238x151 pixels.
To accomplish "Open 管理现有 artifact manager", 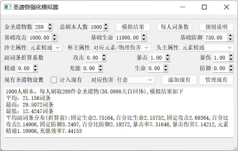I will [x=216, y=80].
